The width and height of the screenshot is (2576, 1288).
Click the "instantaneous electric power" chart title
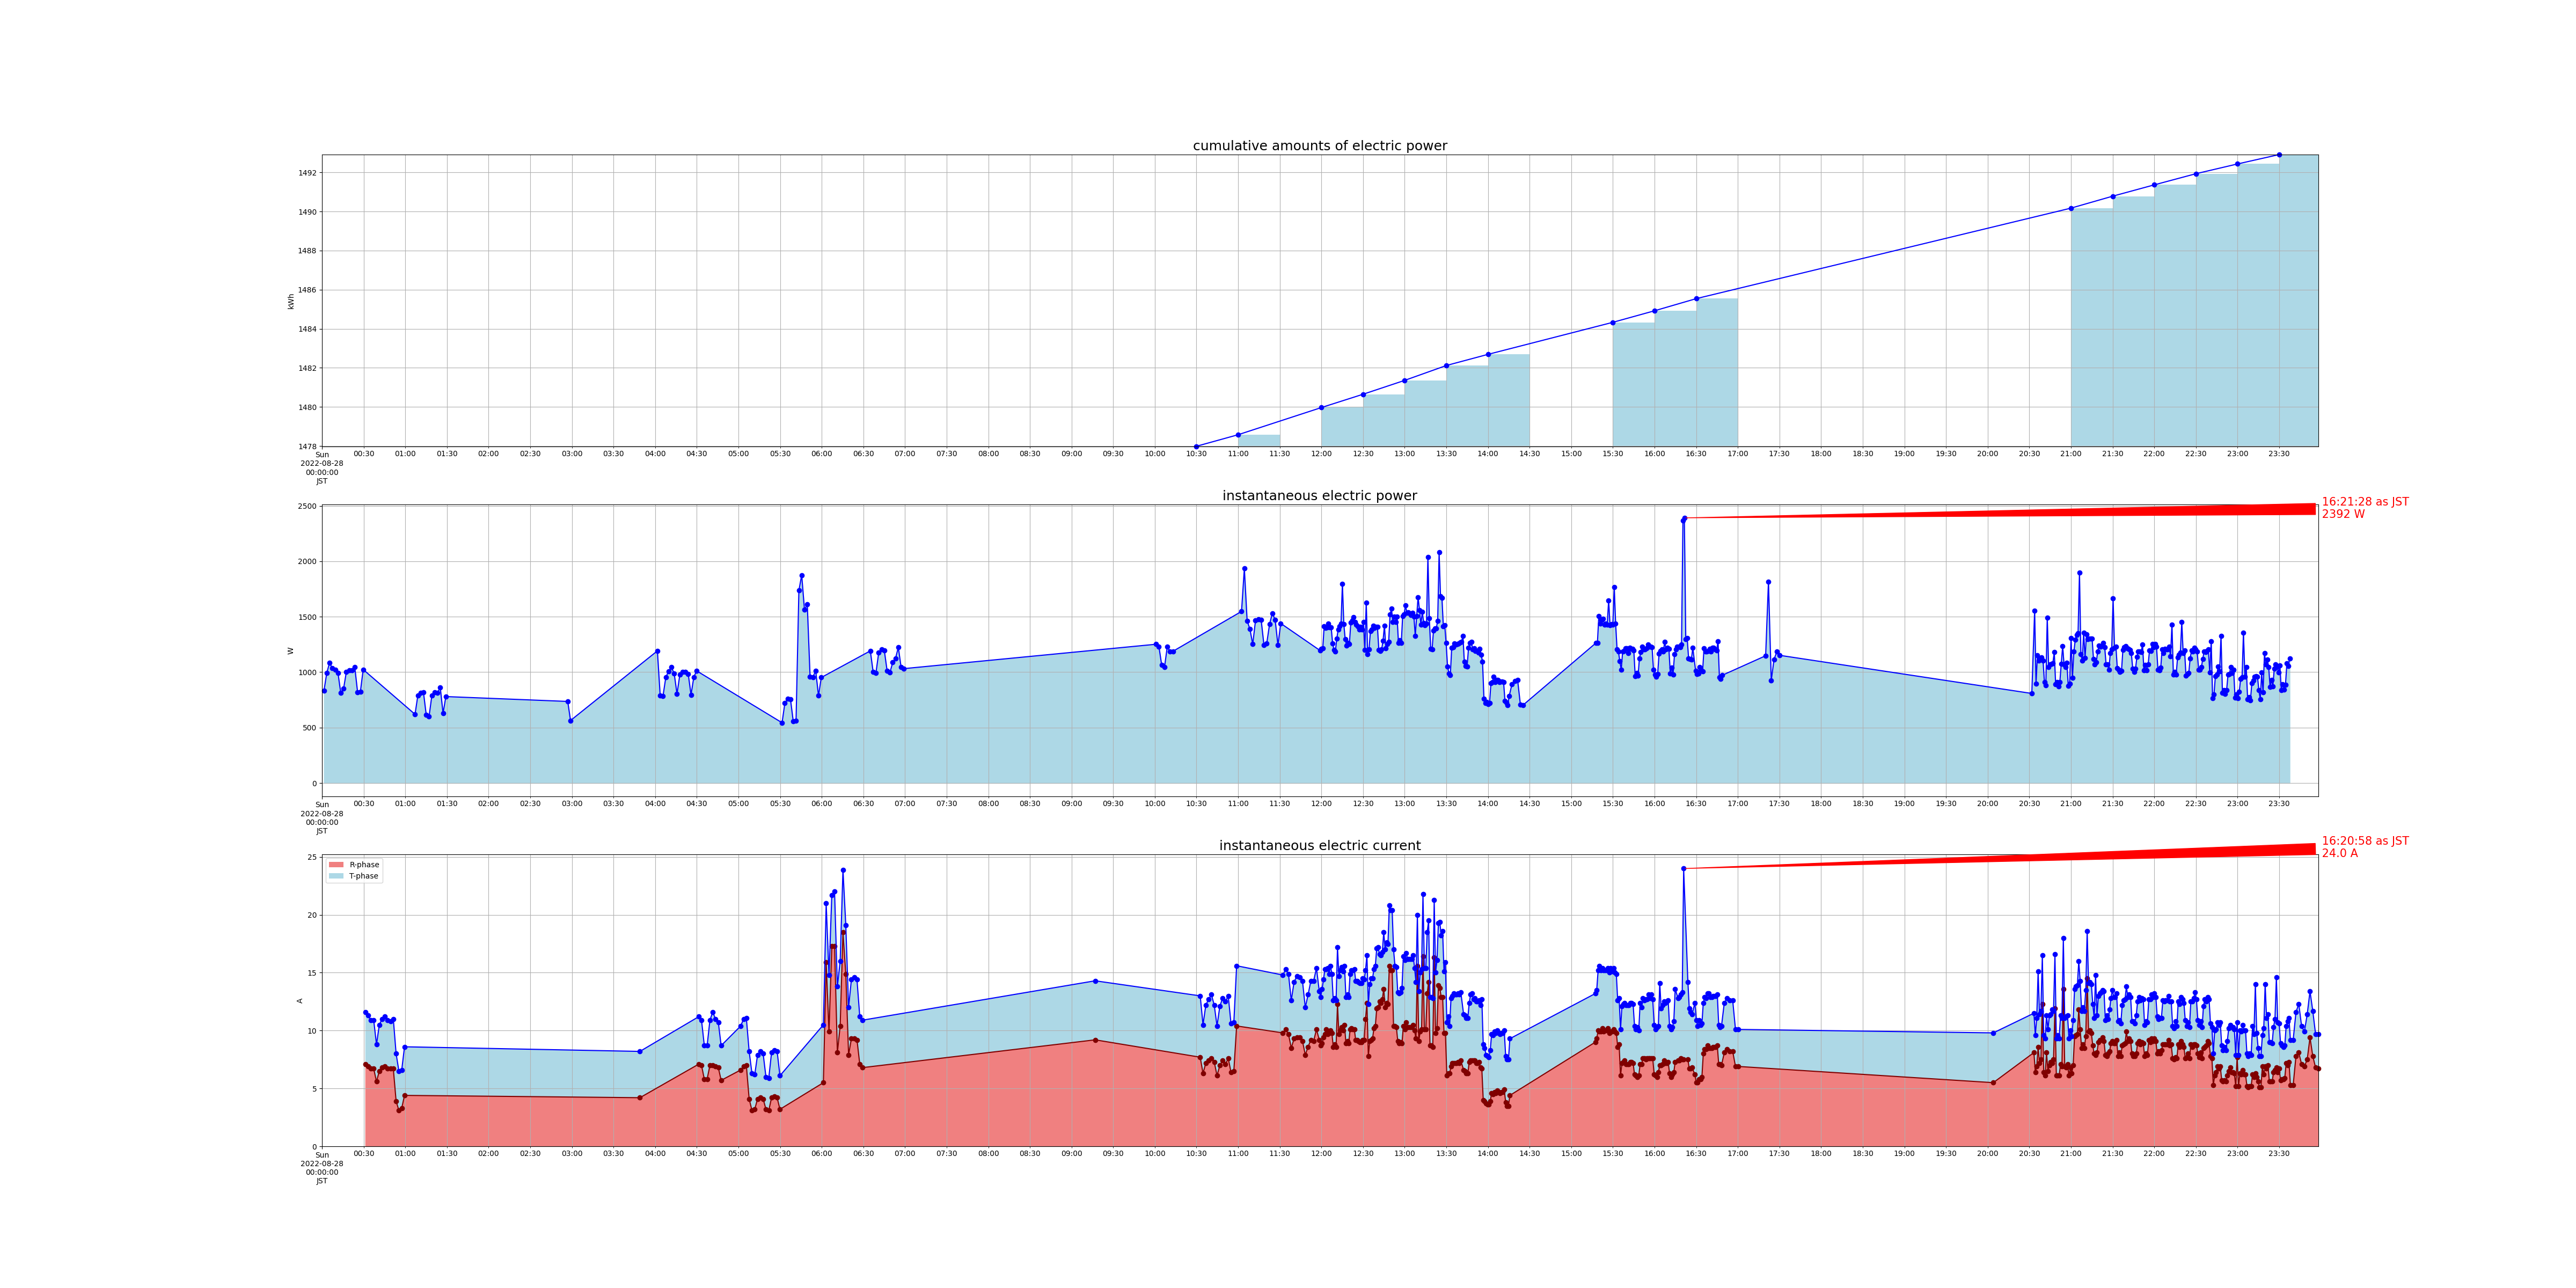[x=1319, y=496]
